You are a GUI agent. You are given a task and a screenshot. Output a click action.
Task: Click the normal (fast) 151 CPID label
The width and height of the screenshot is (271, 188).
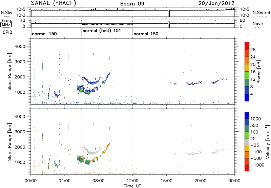(x=102, y=31)
